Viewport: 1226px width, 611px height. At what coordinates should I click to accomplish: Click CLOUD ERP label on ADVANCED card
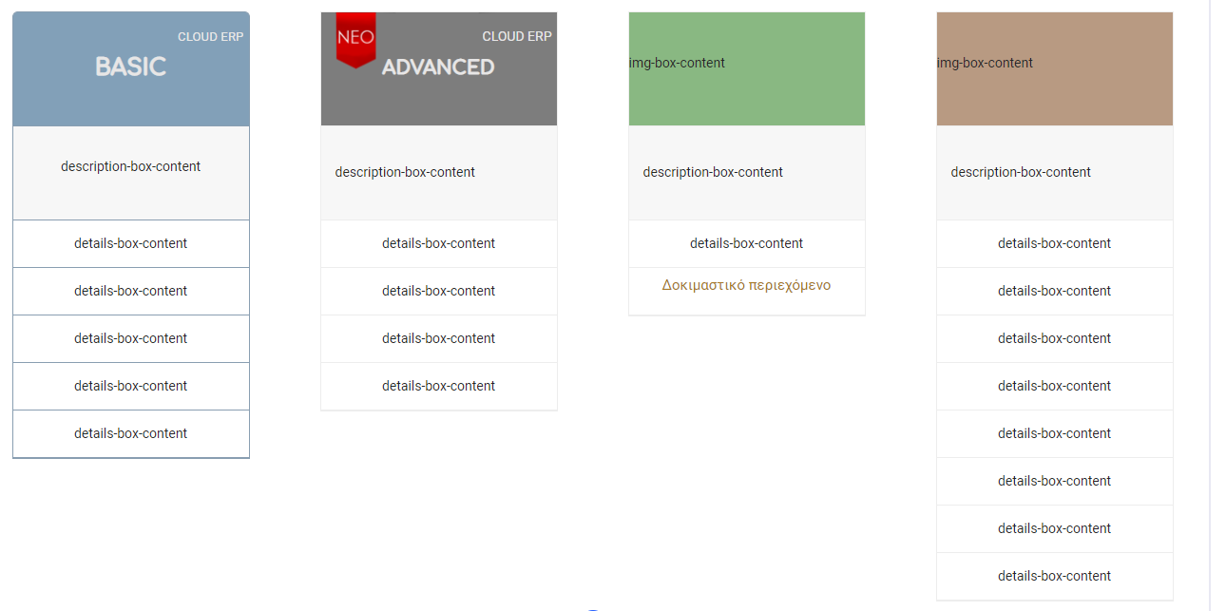(516, 37)
